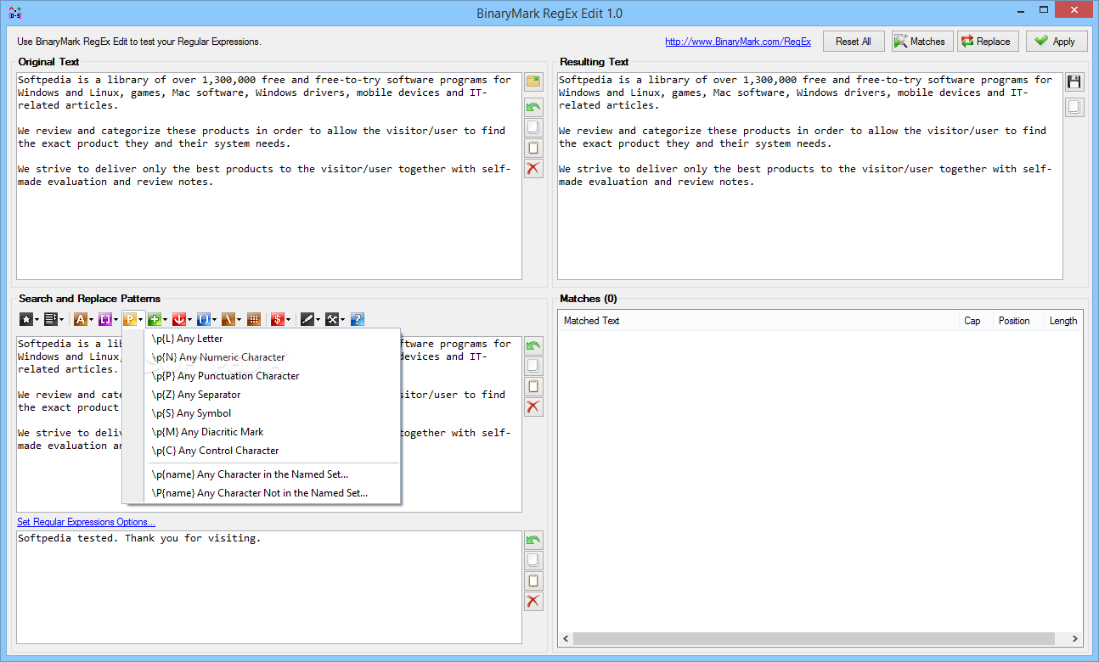Open file icon beside Original Text
Image resolution: width=1099 pixels, height=662 pixels.
(533, 81)
